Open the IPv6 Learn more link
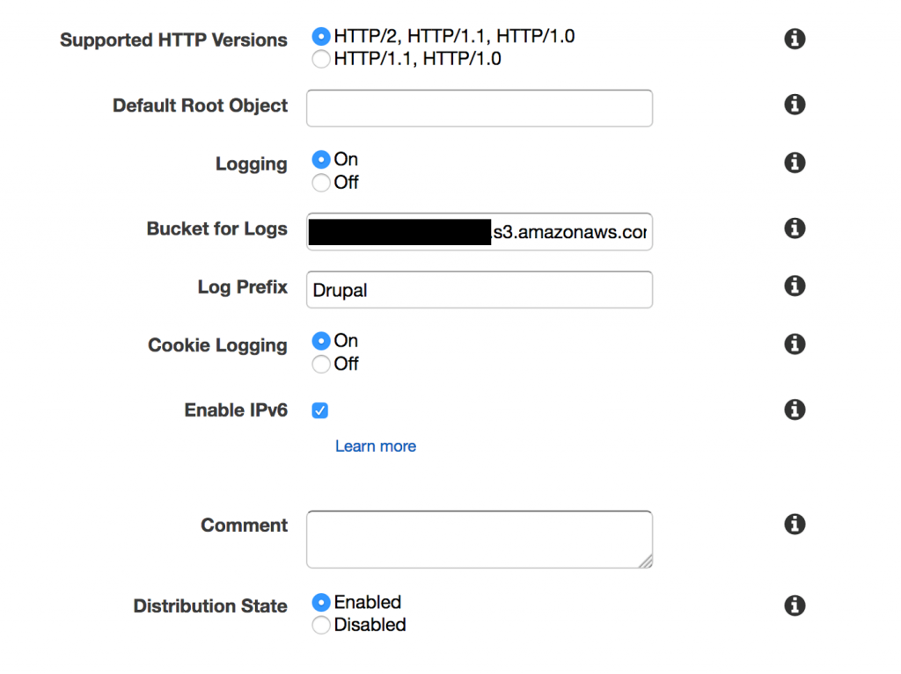Image resolution: width=901 pixels, height=674 pixels. coord(375,446)
